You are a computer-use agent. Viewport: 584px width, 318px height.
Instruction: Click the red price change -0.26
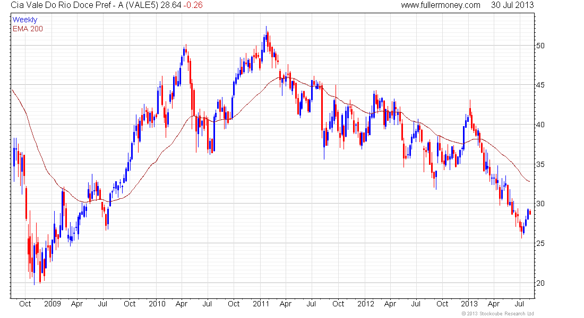(x=193, y=5)
